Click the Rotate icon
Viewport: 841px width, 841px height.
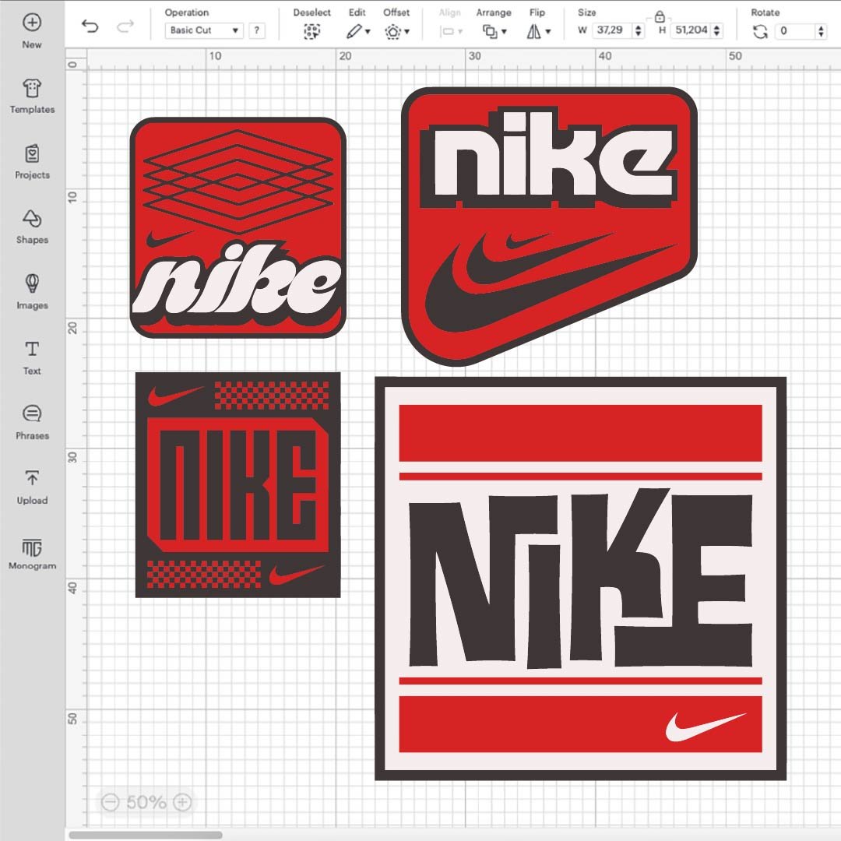click(x=760, y=32)
